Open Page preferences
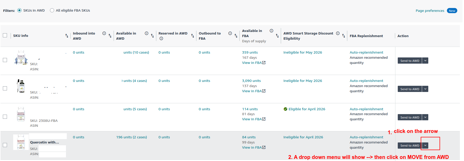The height and width of the screenshot is (161, 464). [430, 11]
